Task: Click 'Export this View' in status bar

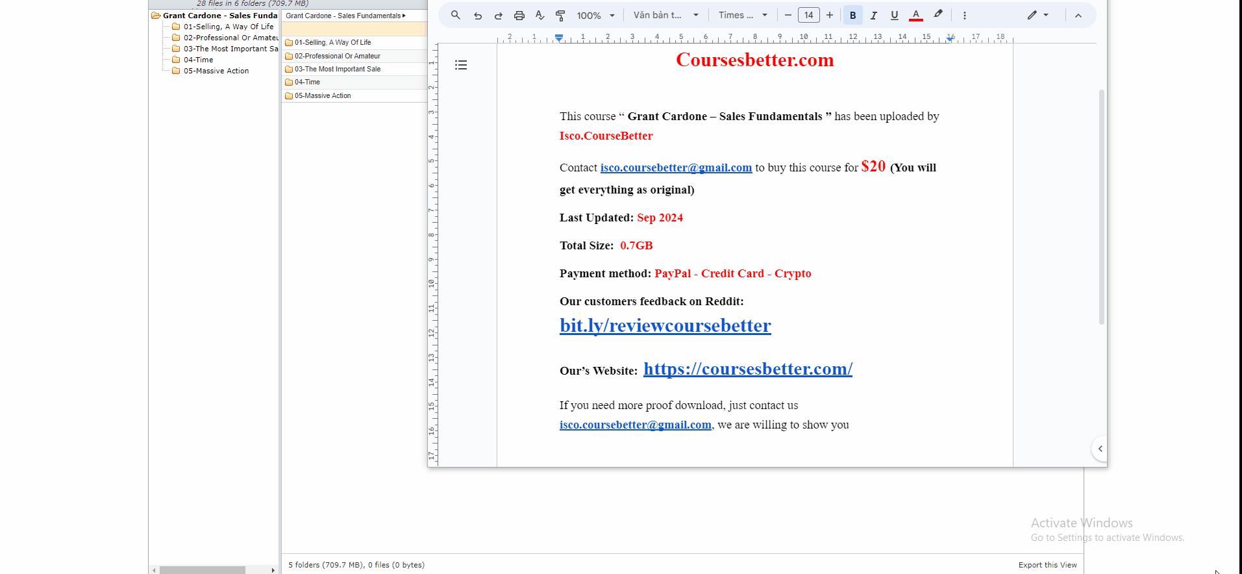Action: [x=1047, y=565]
